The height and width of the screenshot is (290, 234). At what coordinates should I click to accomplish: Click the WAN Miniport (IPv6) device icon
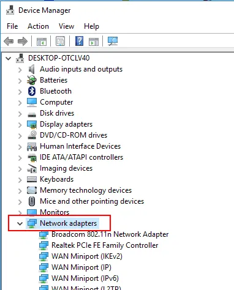pos(43,279)
